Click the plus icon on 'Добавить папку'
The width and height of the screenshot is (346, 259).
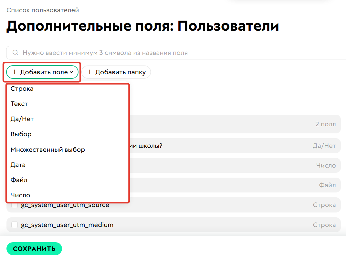[89, 72]
